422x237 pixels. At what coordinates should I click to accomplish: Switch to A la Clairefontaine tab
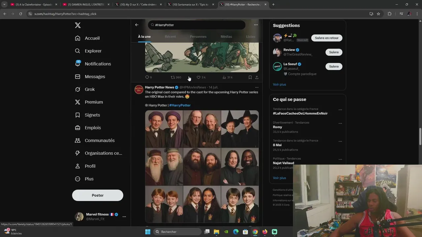coord(34,5)
